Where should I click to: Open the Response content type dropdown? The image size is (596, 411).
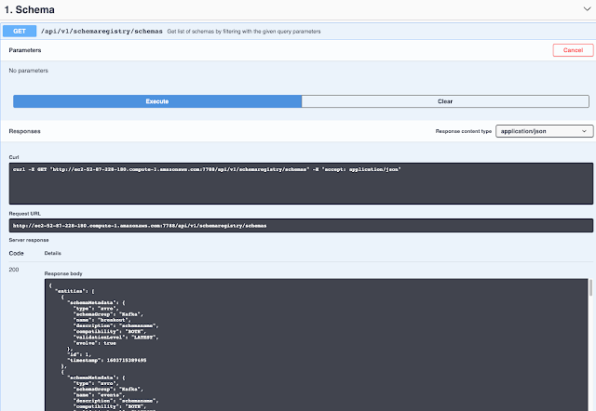(544, 131)
